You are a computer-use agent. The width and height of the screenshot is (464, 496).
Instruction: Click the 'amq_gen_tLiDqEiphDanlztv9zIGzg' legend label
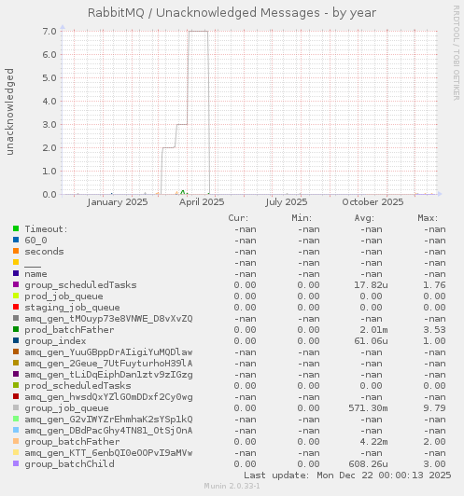(108, 375)
